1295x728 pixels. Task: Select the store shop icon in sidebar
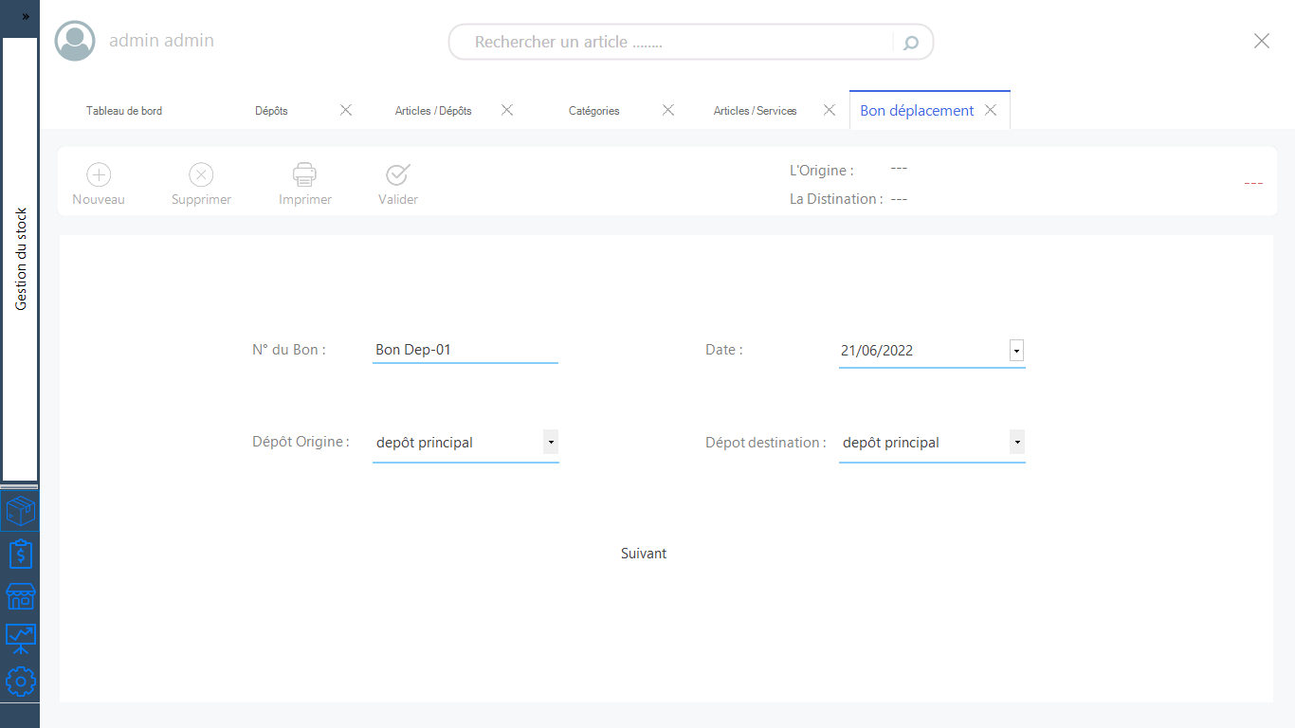pyautogui.click(x=20, y=596)
